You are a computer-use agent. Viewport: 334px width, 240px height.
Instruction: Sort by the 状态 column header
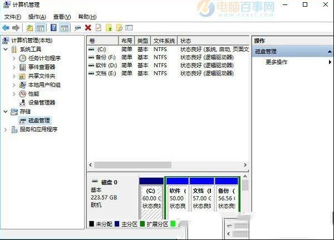(213, 41)
